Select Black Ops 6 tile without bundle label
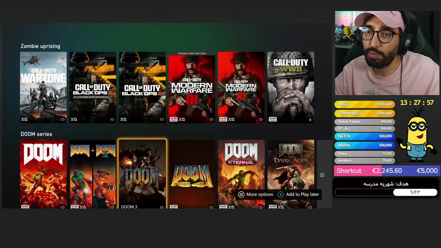This screenshot has width=441, height=248. click(142, 87)
